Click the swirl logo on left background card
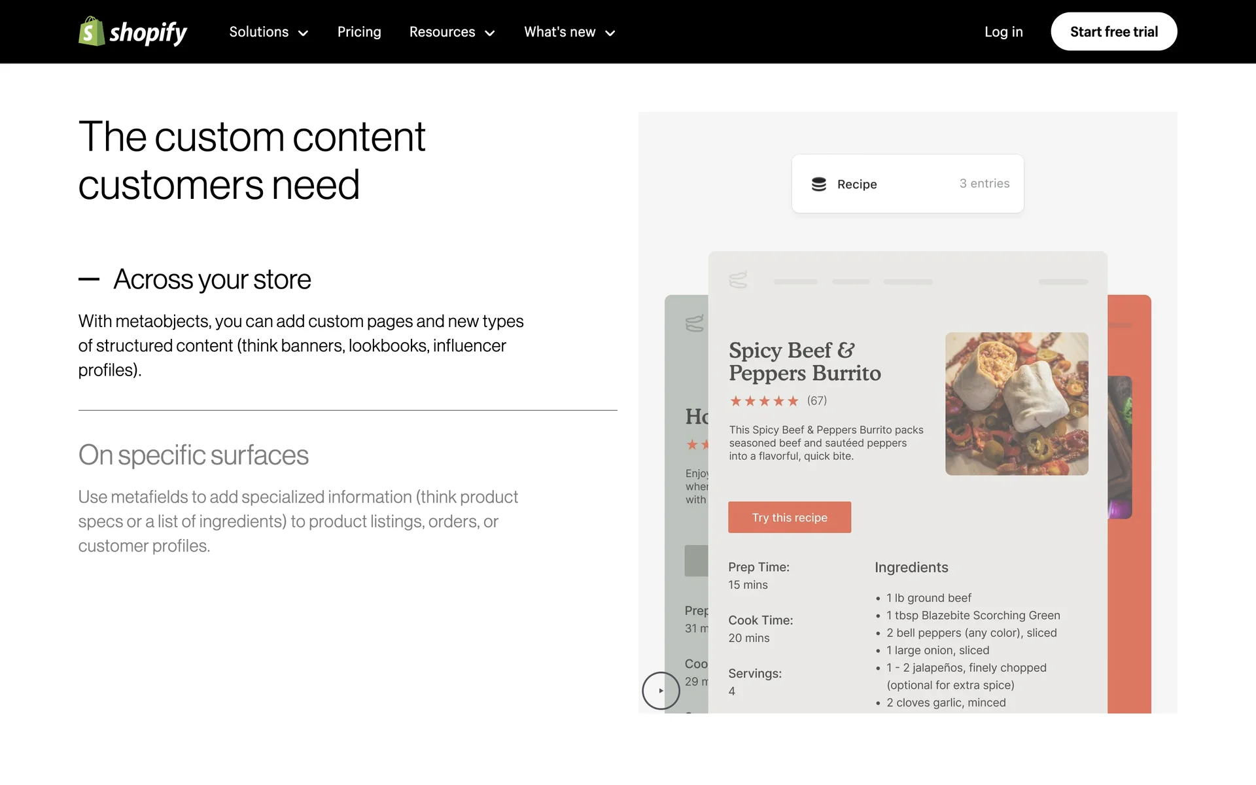The width and height of the screenshot is (1256, 785). click(694, 323)
